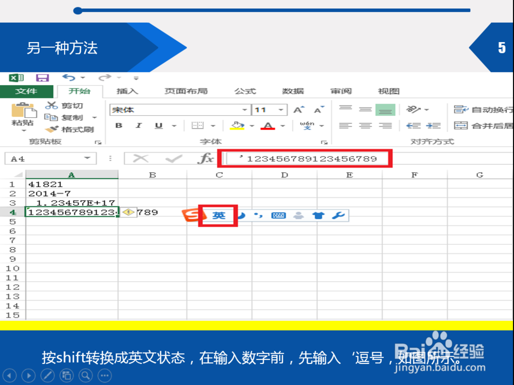Image resolution: width=514 pixels, height=385 pixels.
Task: Click the T-shirt skin icon on input bar
Action: (x=318, y=215)
